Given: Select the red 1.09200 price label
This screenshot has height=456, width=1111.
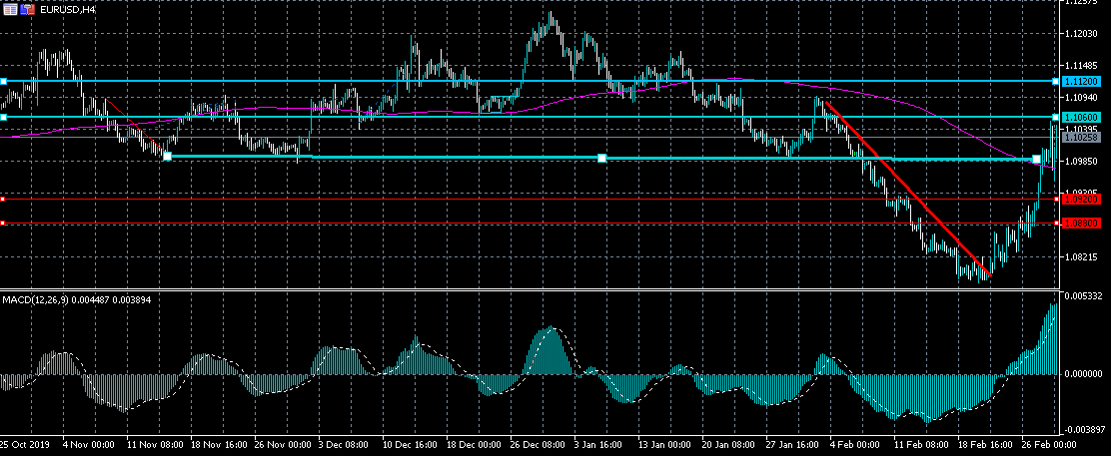Looking at the screenshot, I should point(1081,200).
